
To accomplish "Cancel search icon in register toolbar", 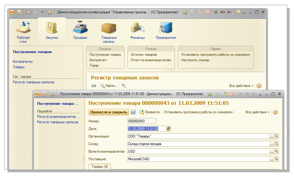I will point(124,86).
